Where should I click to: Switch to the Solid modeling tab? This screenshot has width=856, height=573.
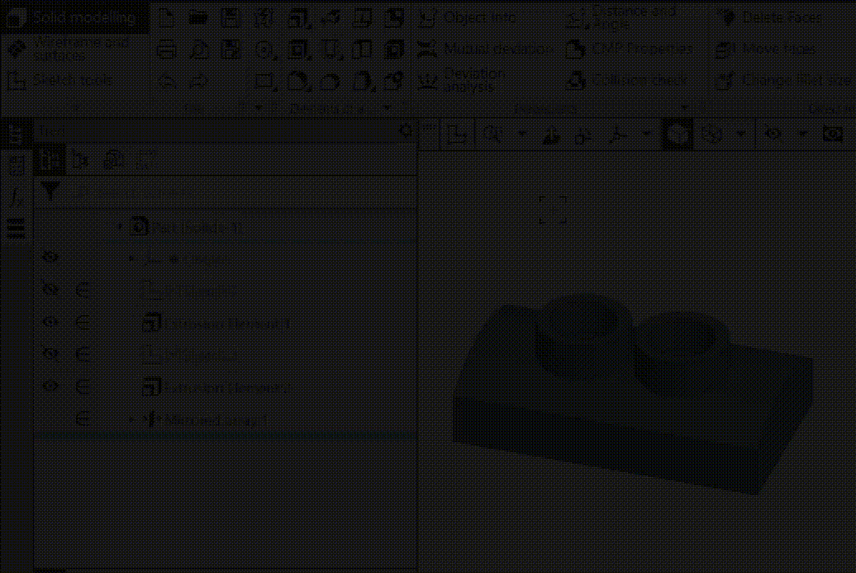(74, 17)
